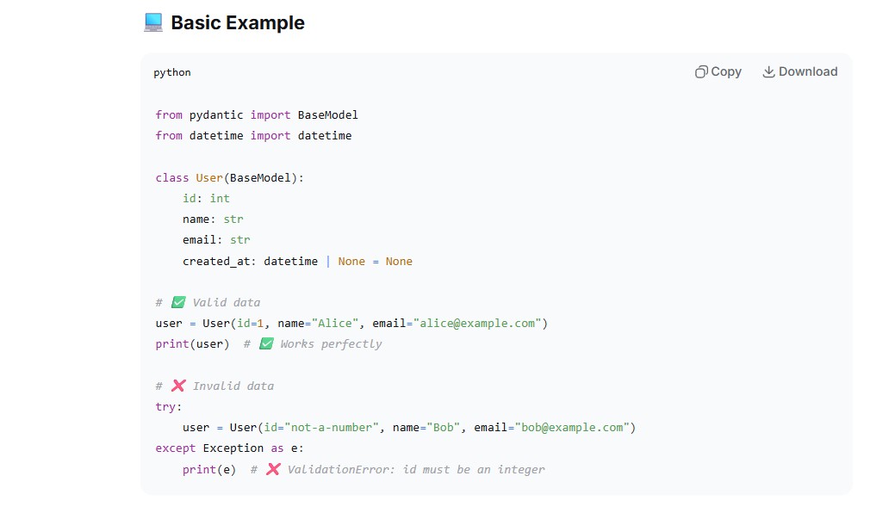Viewport: 895px width, 519px height.
Task: Click the Download arrow icon
Action: pos(769,71)
